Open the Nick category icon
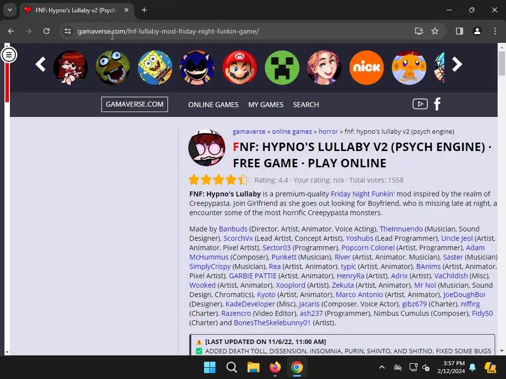 (366, 67)
